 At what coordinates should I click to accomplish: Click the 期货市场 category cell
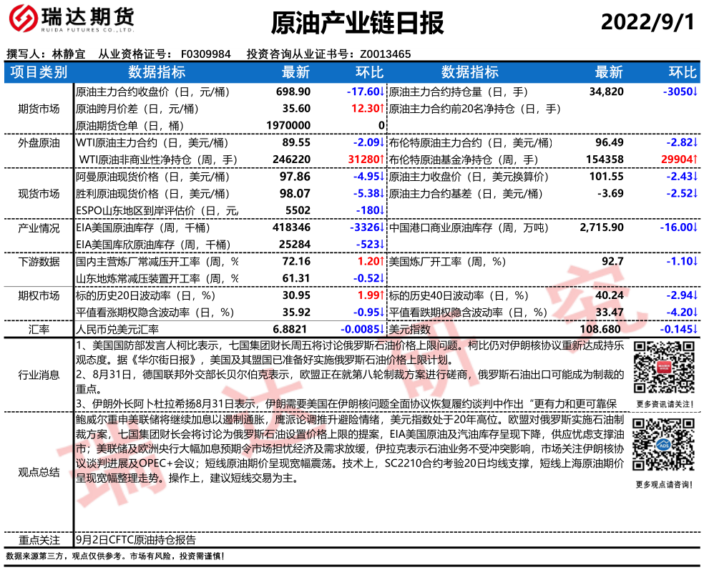[39, 109]
